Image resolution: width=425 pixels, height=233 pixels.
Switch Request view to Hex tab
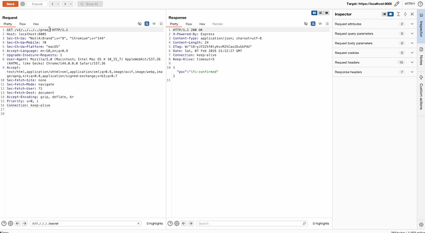pyautogui.click(x=36, y=24)
